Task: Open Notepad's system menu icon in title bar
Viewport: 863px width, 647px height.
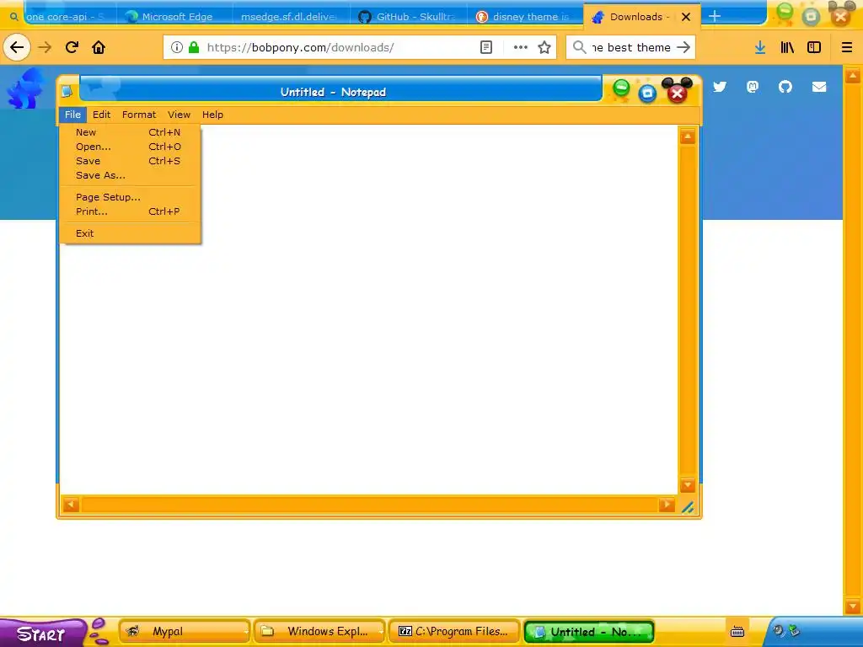Action: pos(67,91)
